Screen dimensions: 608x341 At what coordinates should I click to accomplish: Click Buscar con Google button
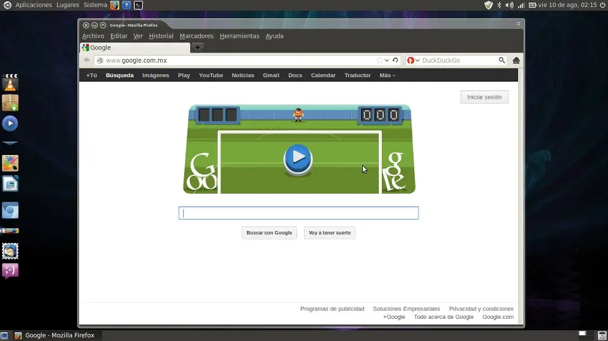269,233
